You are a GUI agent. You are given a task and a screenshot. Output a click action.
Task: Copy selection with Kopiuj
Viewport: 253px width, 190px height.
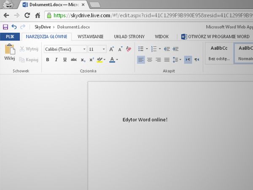pyautogui.click(x=29, y=60)
